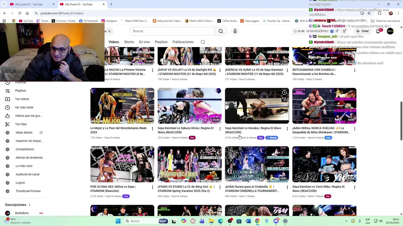Open the Publicaciones tab
403x226 pixels.
pos(183,42)
